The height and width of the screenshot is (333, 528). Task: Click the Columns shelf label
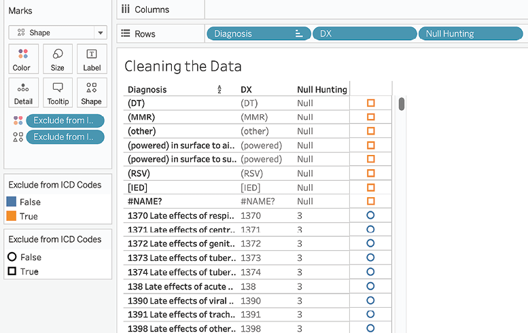tap(152, 10)
